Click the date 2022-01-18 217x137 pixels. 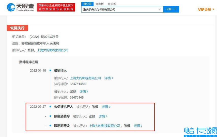(38, 70)
